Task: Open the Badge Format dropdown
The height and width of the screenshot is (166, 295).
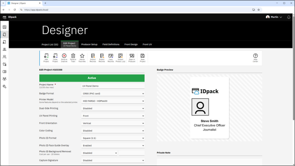Action: pos(113,94)
